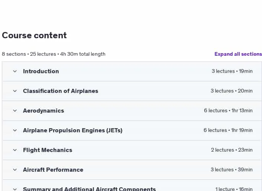262x191 pixels.
Task: Click the Course content heading
Action: click(34, 35)
